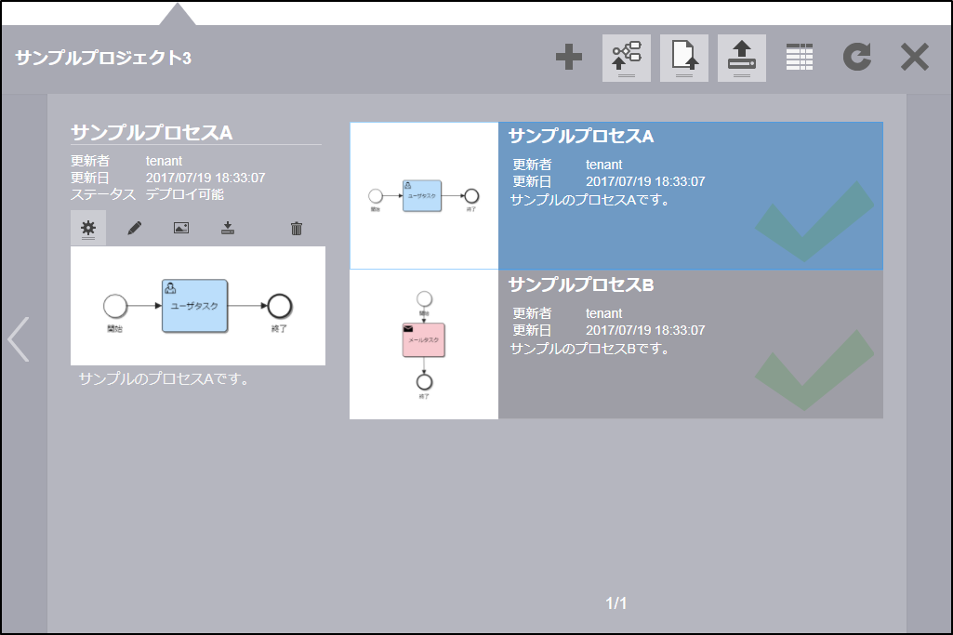The width and height of the screenshot is (953, 635).
Task: Select the サンプルプロセスA thumbnail in the list
Action: (424, 195)
